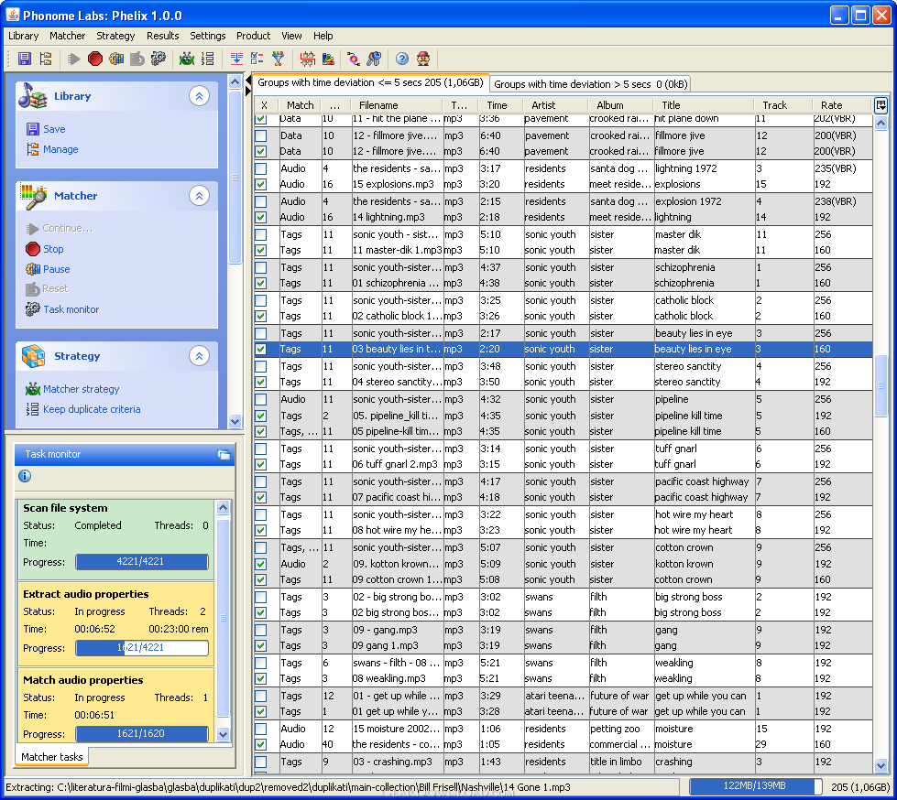Uncheck the box for 15 explosions.mp3
Image resolution: width=897 pixels, height=800 pixels.
pyautogui.click(x=261, y=184)
